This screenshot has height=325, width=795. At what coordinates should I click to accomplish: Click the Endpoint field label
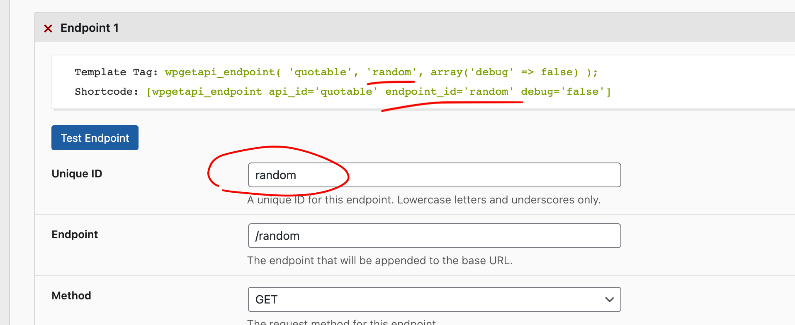[x=75, y=234]
